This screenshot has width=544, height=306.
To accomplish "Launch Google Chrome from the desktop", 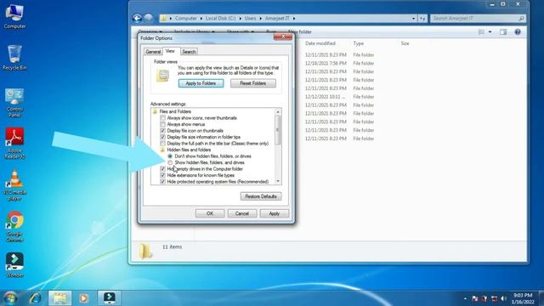I will (14, 227).
